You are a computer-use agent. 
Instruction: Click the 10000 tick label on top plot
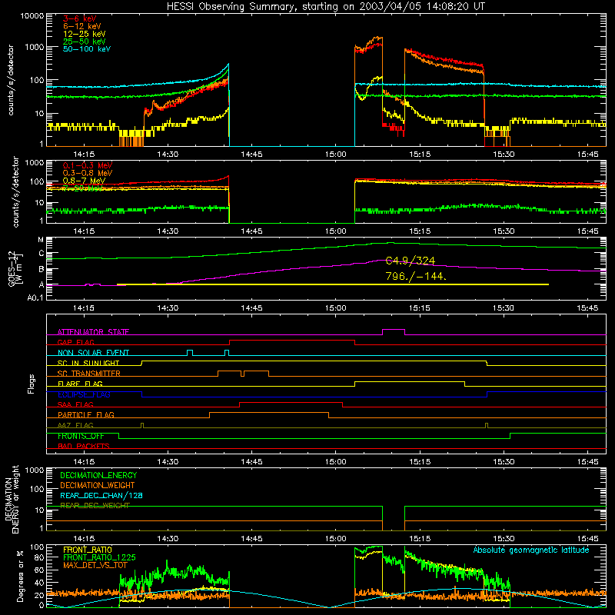tap(32, 16)
